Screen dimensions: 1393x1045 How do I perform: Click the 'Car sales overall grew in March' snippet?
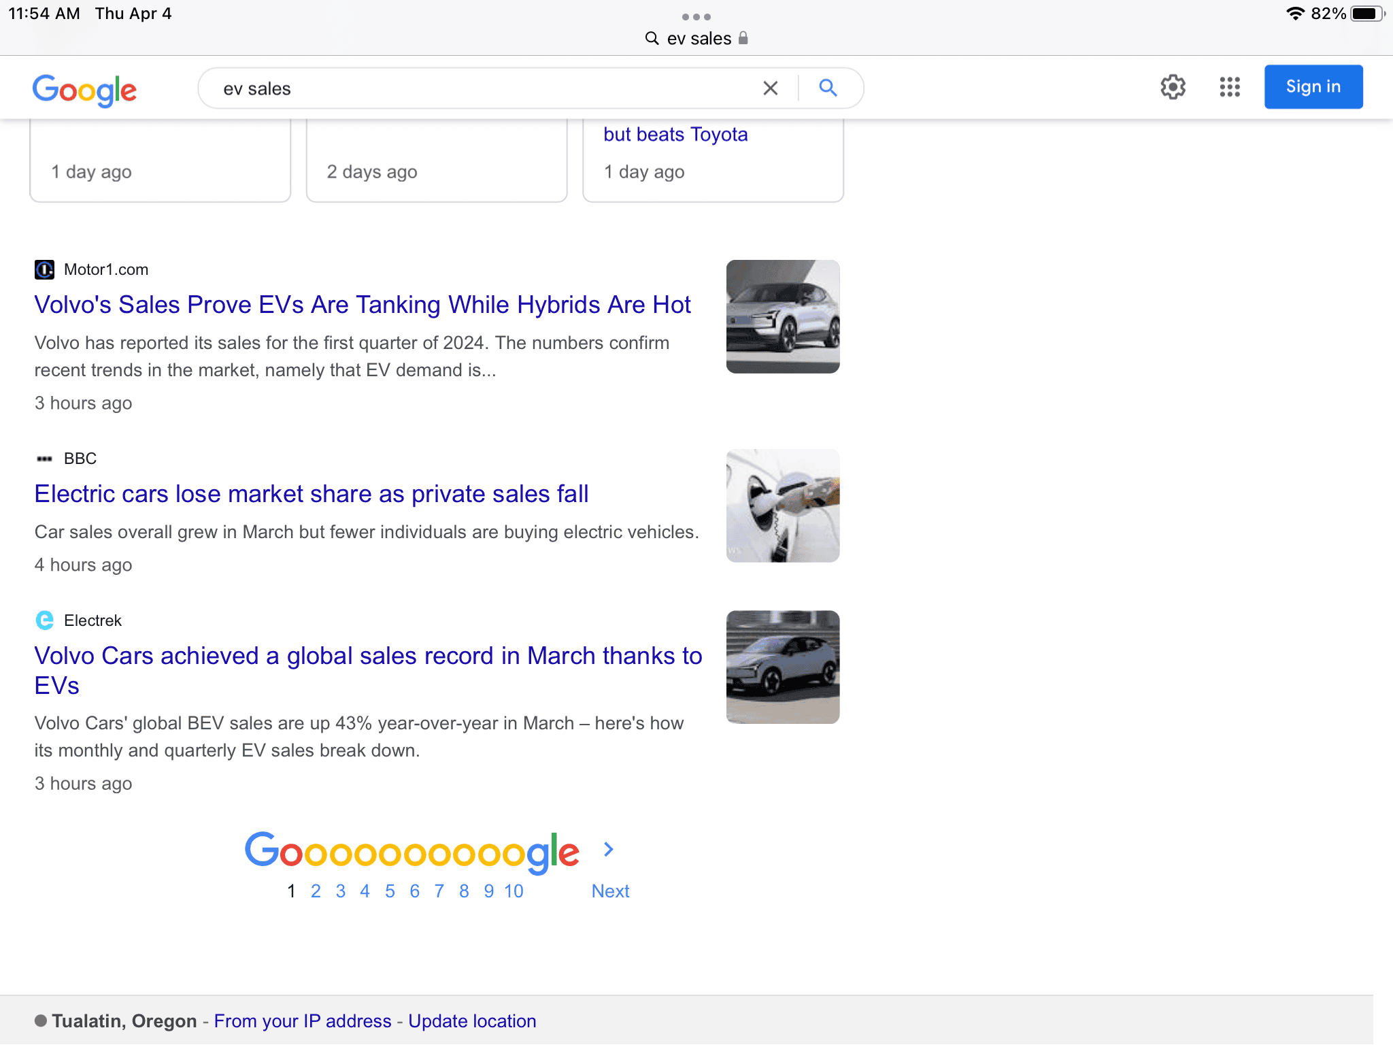367,532
